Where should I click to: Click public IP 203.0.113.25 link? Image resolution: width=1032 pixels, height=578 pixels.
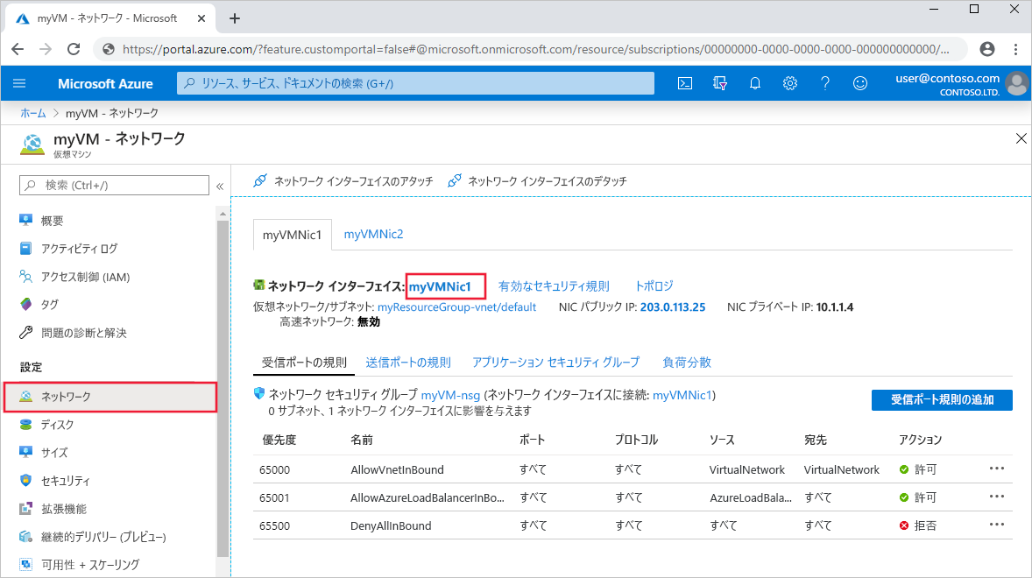[x=673, y=307]
